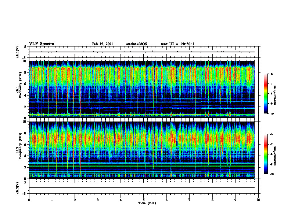Click the ch.3(V) waveform trace line

click(x=142, y=188)
